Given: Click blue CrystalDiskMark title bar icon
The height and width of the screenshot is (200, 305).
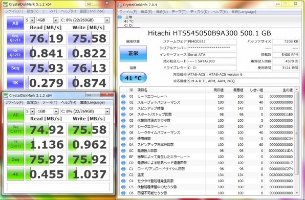Looking at the screenshot, I should (x=5, y=4).
